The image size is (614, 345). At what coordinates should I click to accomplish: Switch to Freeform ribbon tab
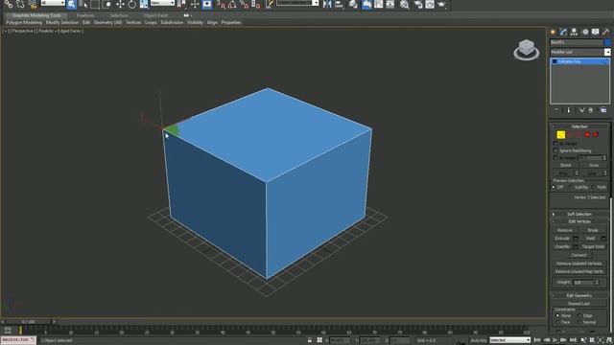tap(85, 15)
